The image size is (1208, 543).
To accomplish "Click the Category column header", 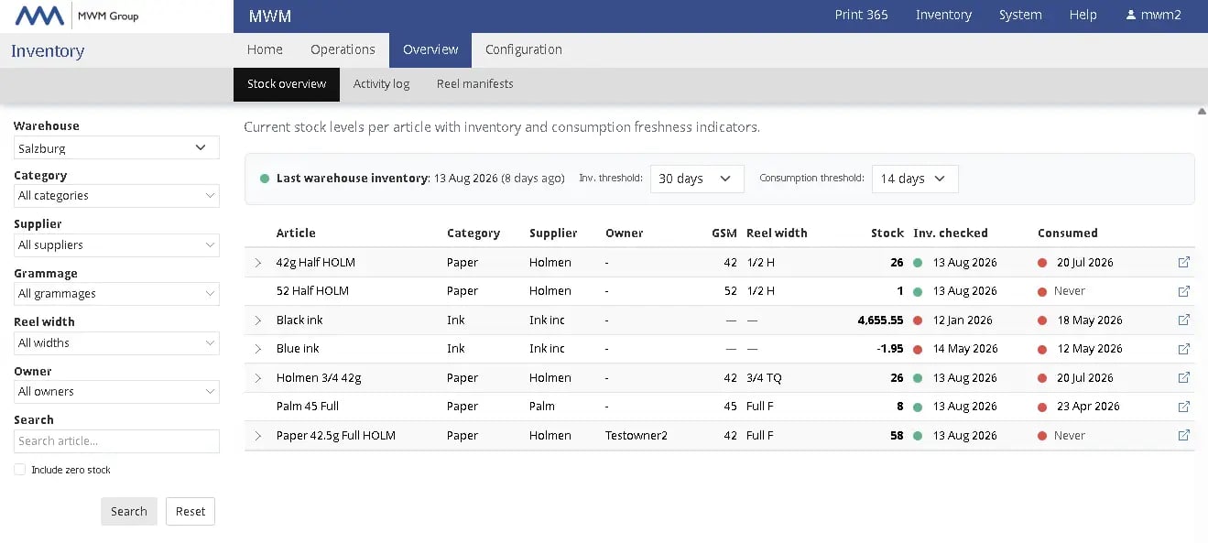I will (473, 233).
